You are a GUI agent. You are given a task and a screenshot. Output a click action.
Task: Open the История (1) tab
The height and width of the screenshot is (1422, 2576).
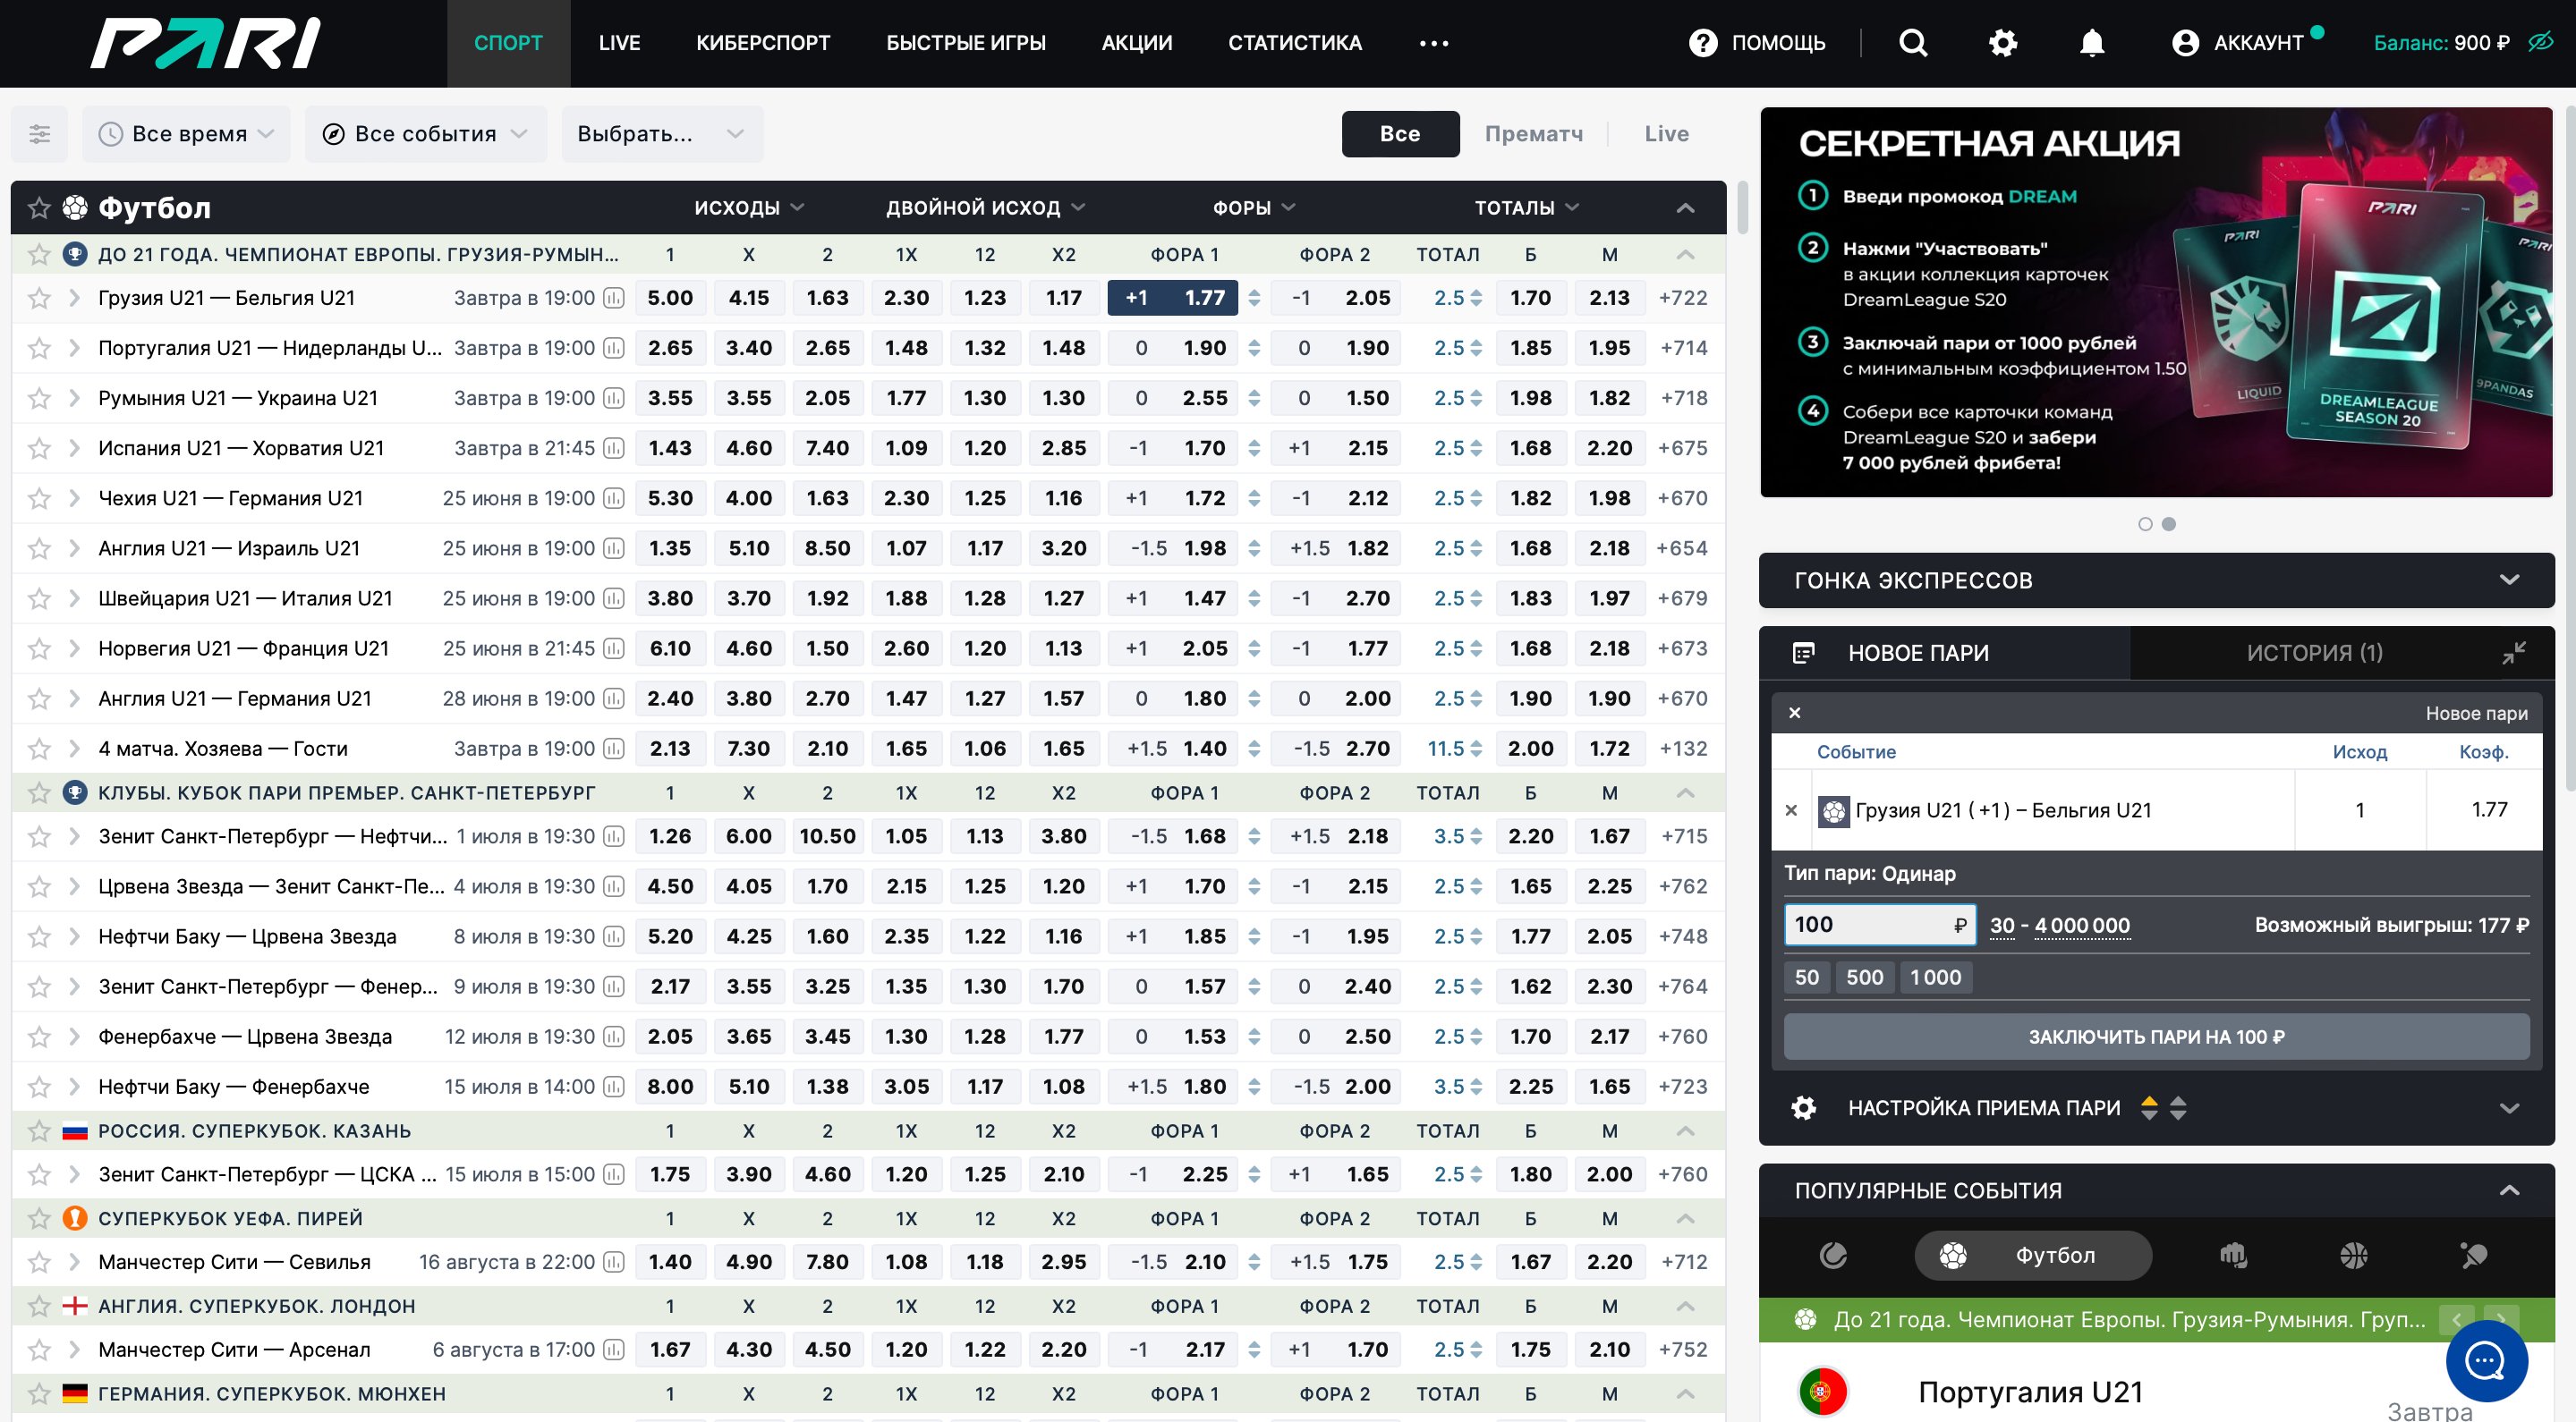2313,653
